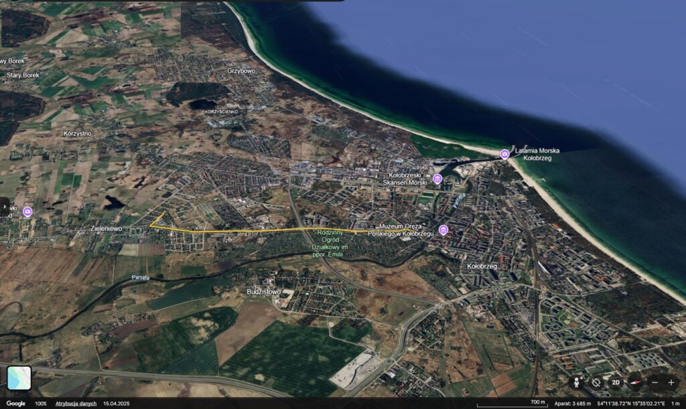686x409 pixels.
Task: Open Street View pegman control
Action: [x=577, y=382]
